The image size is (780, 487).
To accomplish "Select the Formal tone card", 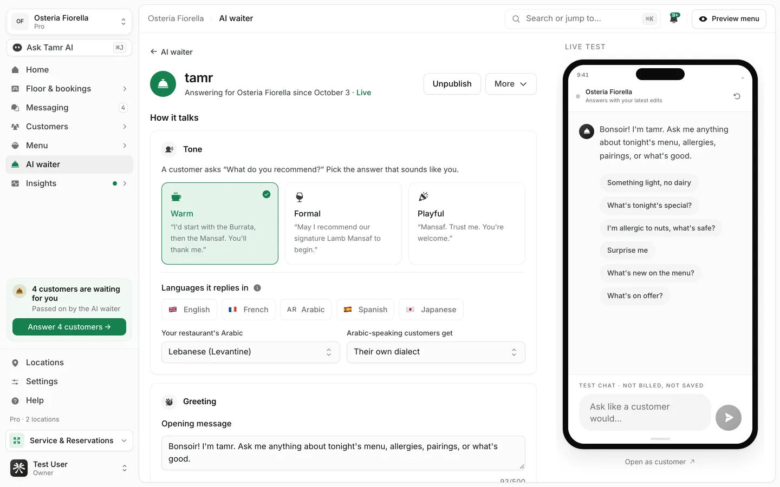I will click(x=343, y=223).
